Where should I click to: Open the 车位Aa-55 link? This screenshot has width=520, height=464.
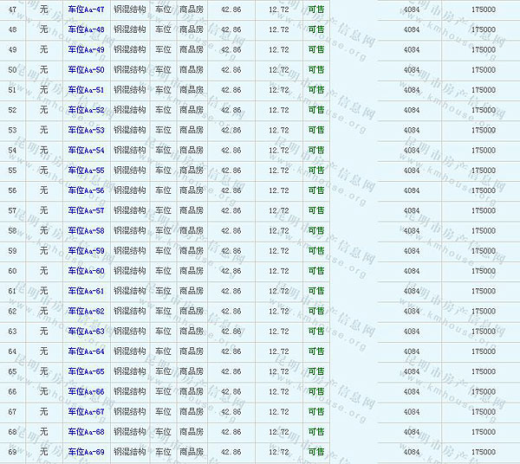click(x=86, y=171)
